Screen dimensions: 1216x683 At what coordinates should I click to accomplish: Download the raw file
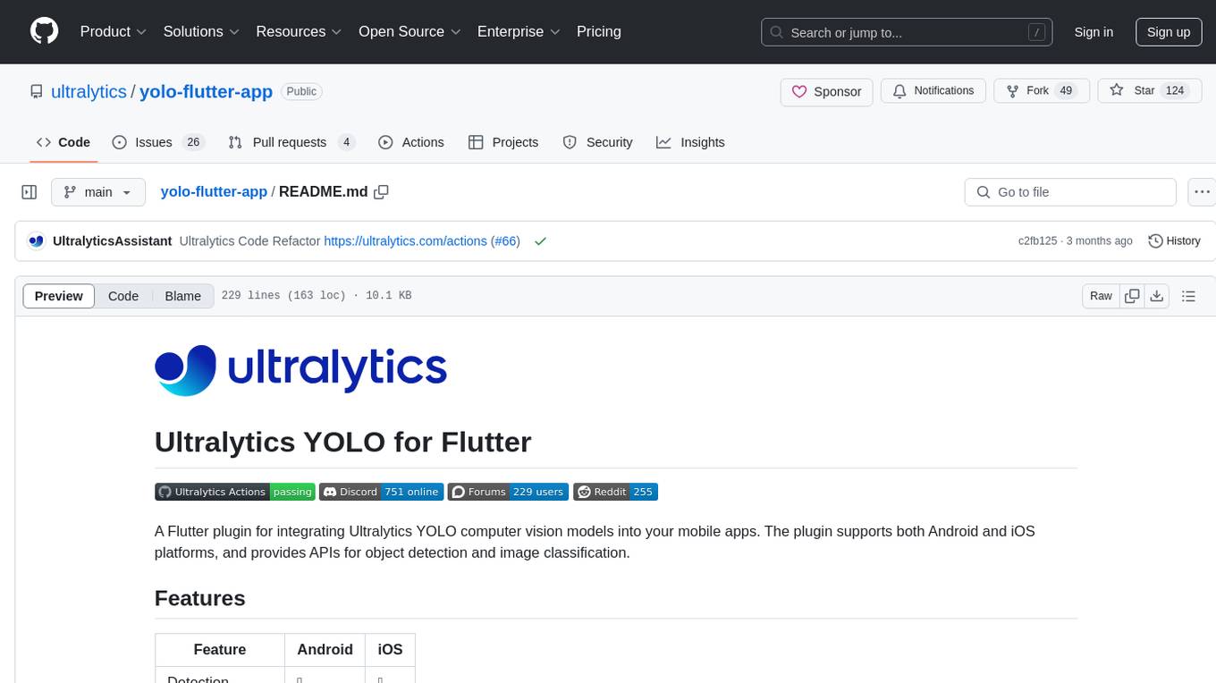1156,296
